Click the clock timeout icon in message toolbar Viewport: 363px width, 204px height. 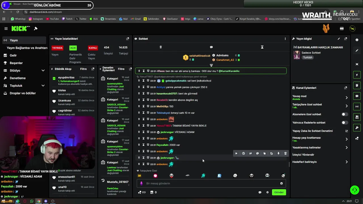point(243,153)
